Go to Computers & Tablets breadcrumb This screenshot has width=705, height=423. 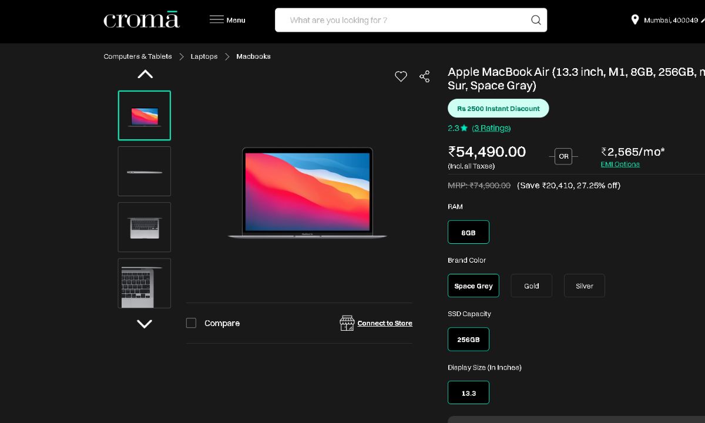point(137,56)
